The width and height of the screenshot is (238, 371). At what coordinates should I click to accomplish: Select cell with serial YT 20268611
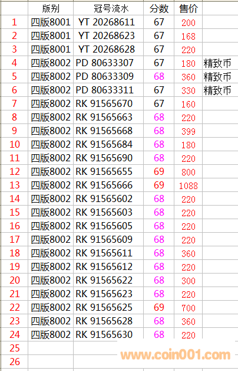[x=108, y=22]
